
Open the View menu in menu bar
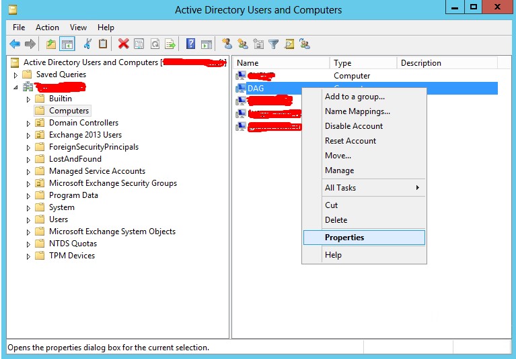point(78,28)
